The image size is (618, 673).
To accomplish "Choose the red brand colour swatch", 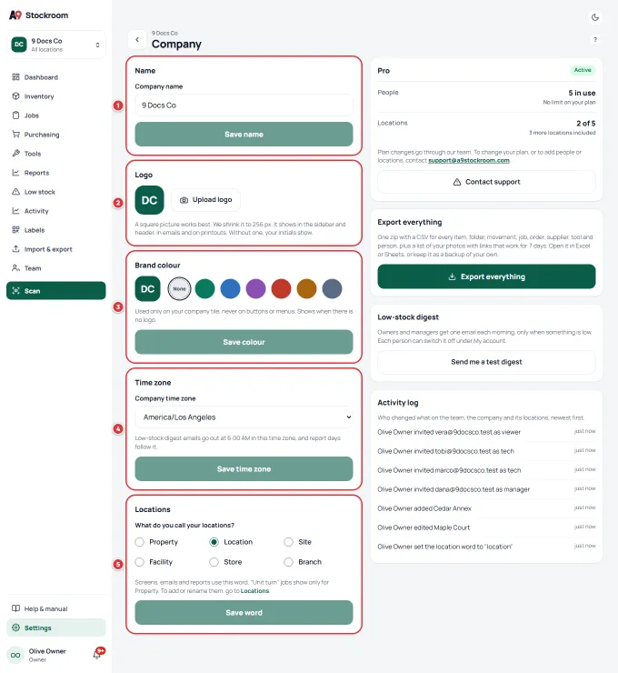I will (282, 289).
